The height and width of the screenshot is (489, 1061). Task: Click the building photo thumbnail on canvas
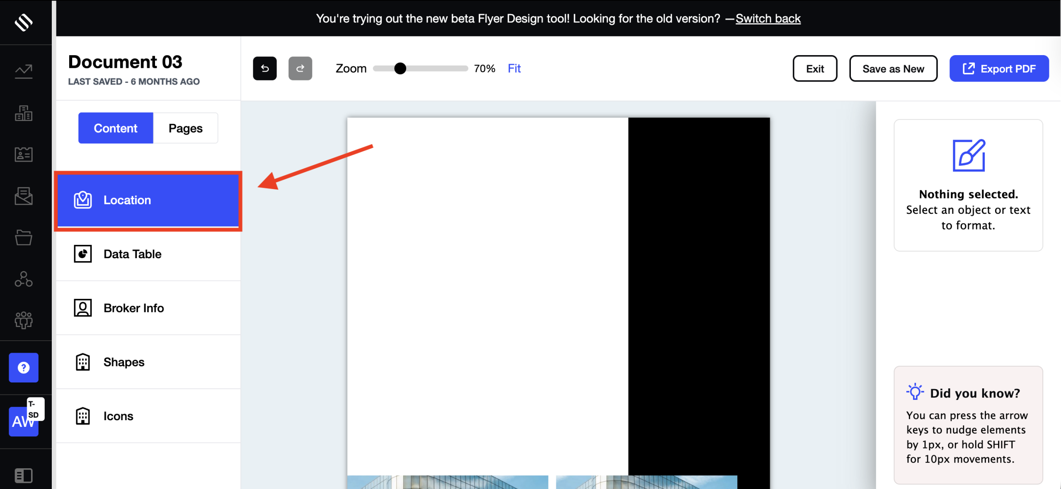pyautogui.click(x=448, y=482)
